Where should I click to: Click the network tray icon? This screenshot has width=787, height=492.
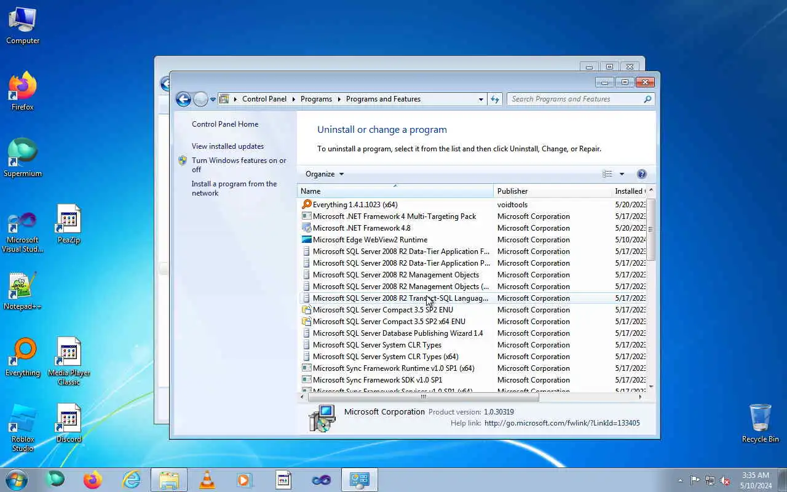710,480
